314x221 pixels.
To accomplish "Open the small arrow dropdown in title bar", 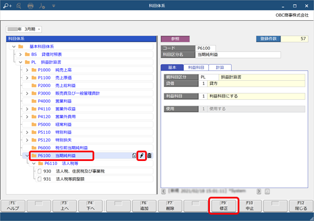I will (x=53, y=6).
